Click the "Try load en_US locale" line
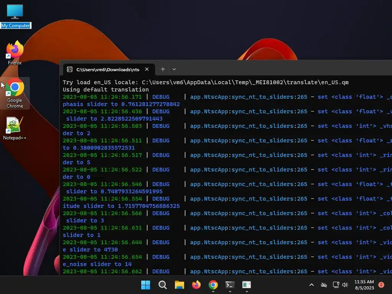This screenshot has width=392, height=294. 206,82
